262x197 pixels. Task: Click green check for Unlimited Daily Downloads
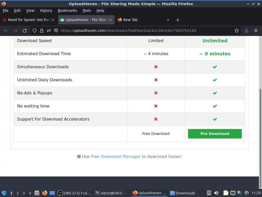click(215, 80)
